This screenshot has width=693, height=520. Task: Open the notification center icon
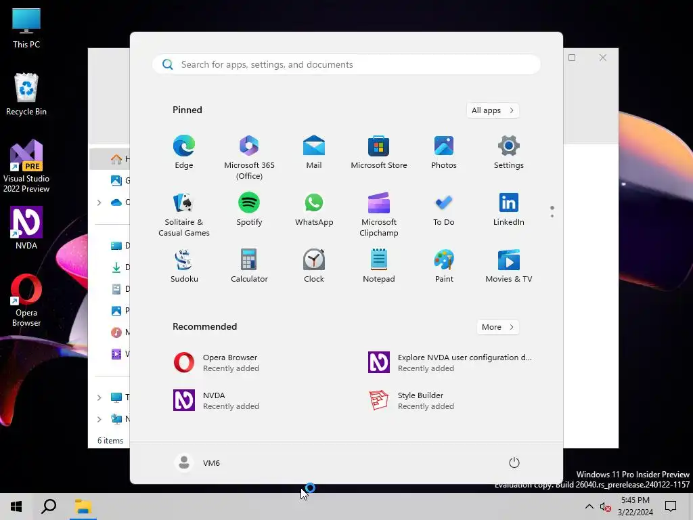click(671, 506)
